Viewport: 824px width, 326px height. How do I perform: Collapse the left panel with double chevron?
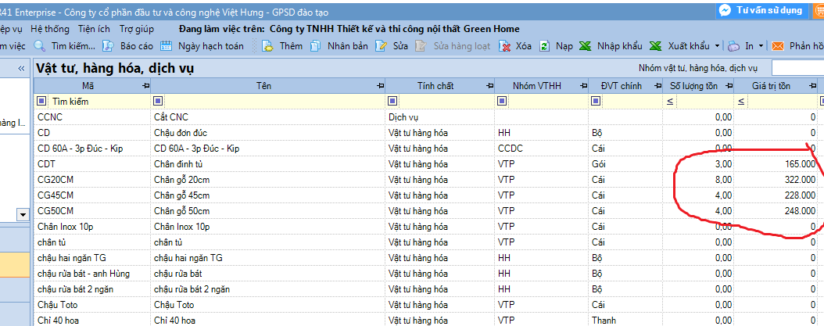click(23, 69)
